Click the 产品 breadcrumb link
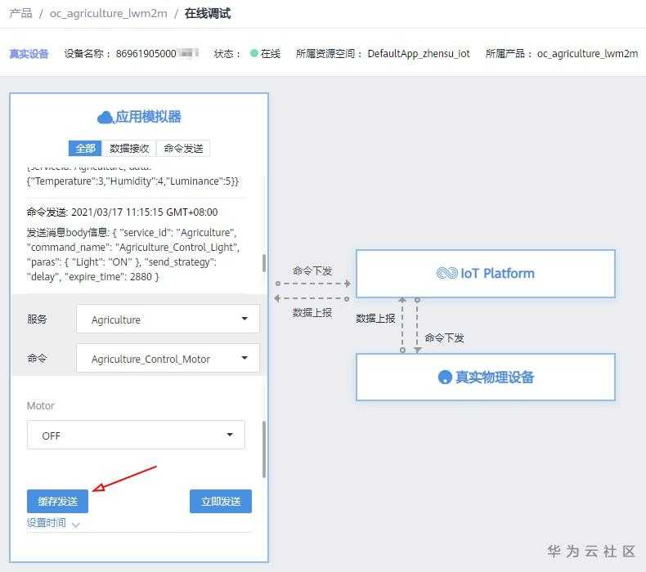Viewport: 646px width, 572px height. 20,14
